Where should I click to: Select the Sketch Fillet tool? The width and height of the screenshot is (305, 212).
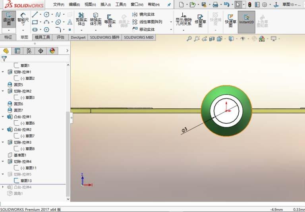[x=58, y=29]
